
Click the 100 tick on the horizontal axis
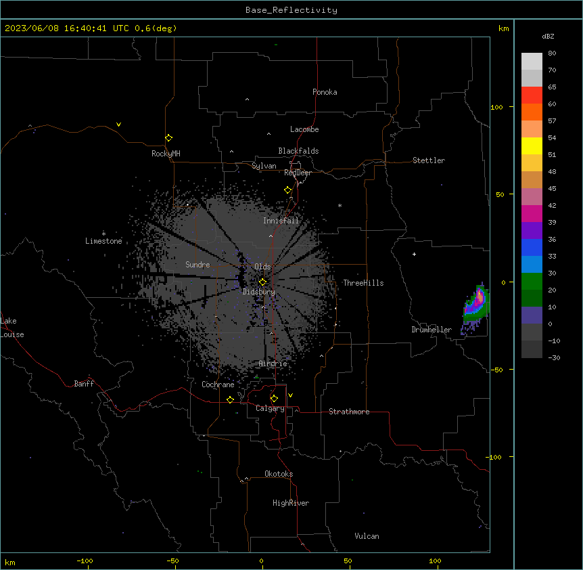pyautogui.click(x=435, y=561)
